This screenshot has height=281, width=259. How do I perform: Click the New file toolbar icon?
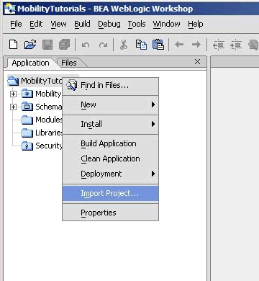pyautogui.click(x=13, y=45)
